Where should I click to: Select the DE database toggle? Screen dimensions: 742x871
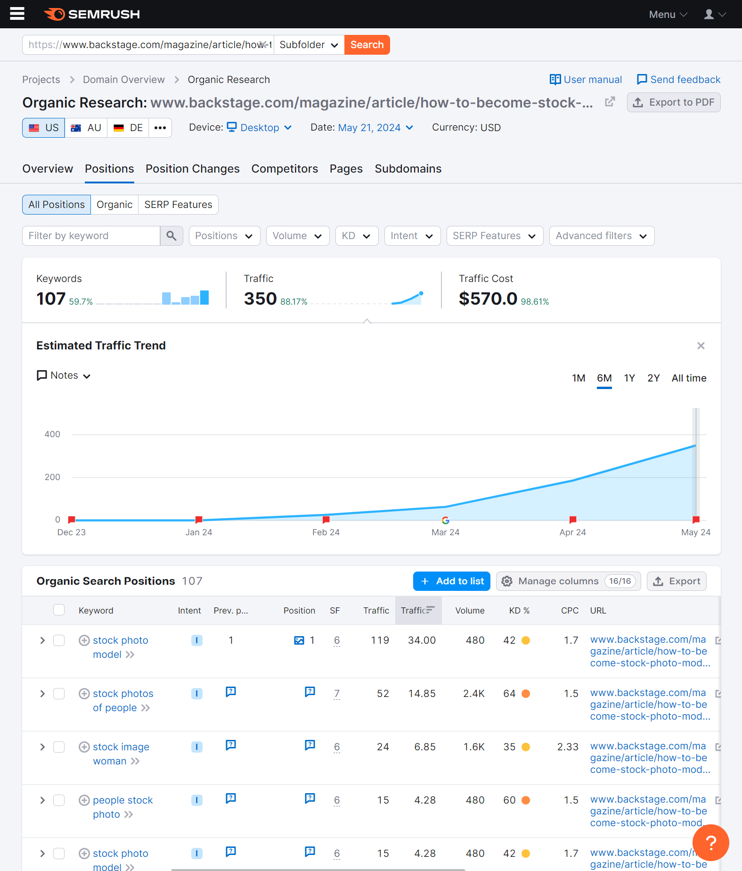128,128
